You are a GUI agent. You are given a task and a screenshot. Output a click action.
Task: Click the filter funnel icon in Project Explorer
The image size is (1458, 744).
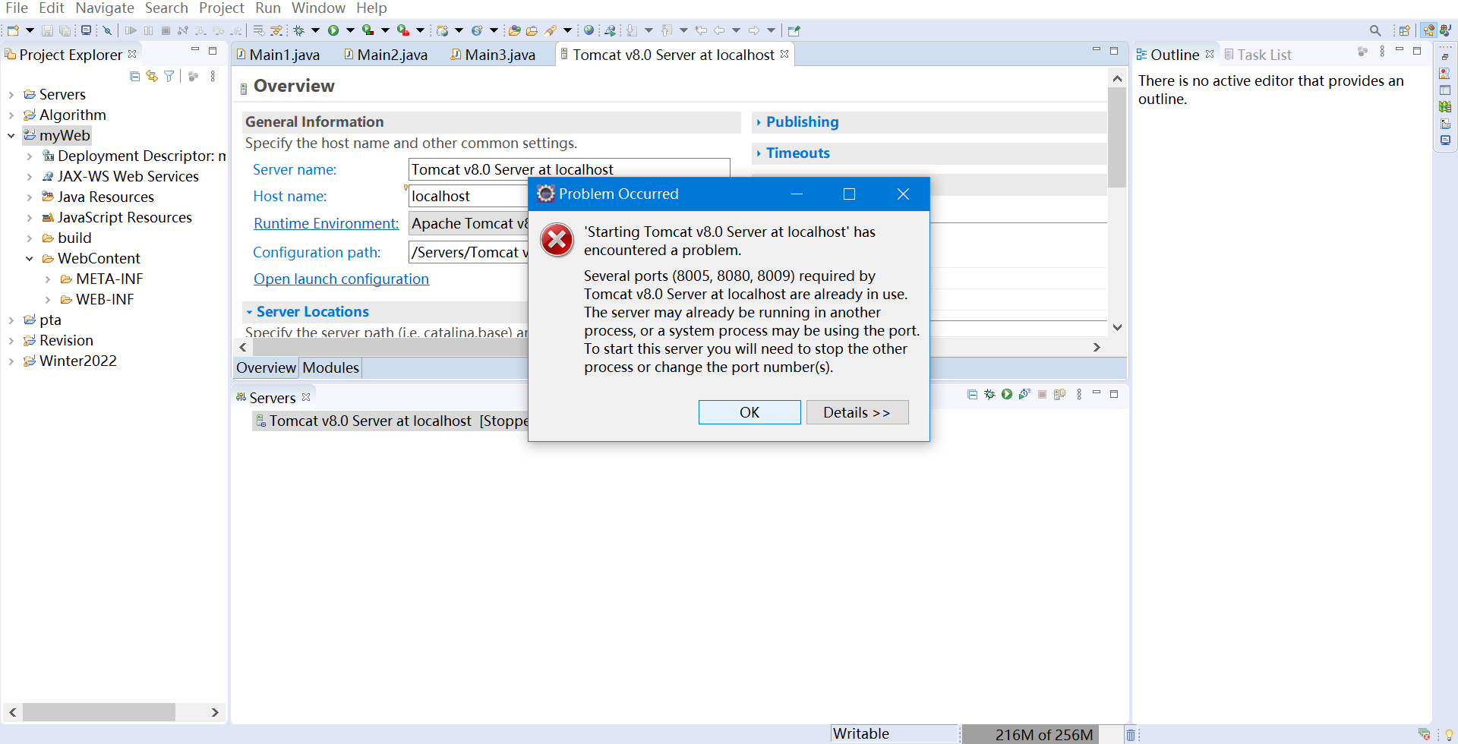[169, 76]
